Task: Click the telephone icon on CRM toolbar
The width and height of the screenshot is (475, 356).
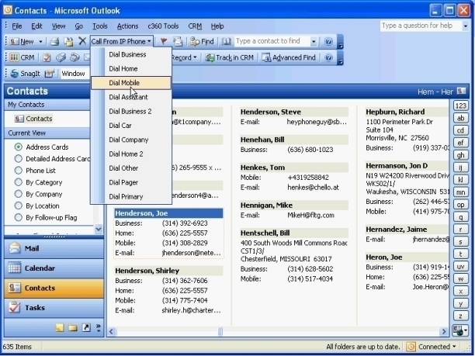Action: pos(75,57)
